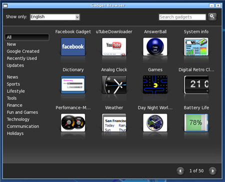Click the Performance-Monitor gauges icon

pos(73,122)
